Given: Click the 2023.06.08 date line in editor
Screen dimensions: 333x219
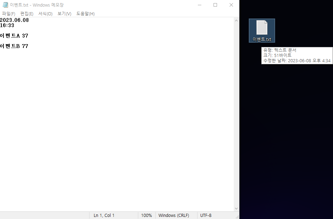Looking at the screenshot, I should click(x=14, y=20).
